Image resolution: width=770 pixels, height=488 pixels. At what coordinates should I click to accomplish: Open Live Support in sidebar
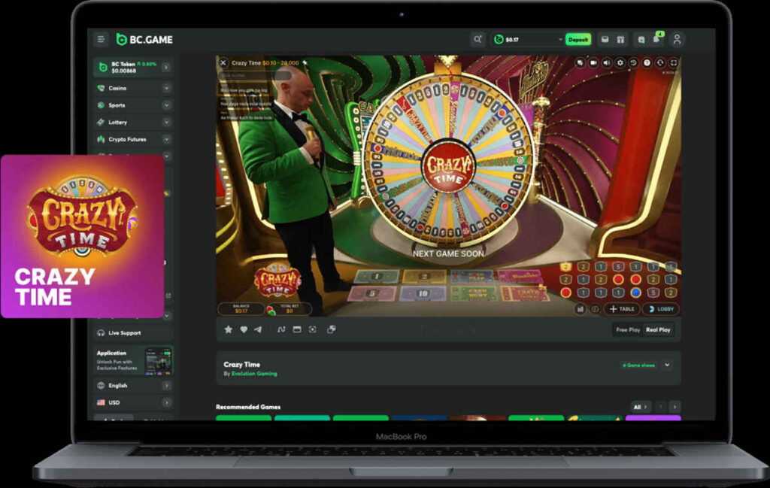pos(132,333)
